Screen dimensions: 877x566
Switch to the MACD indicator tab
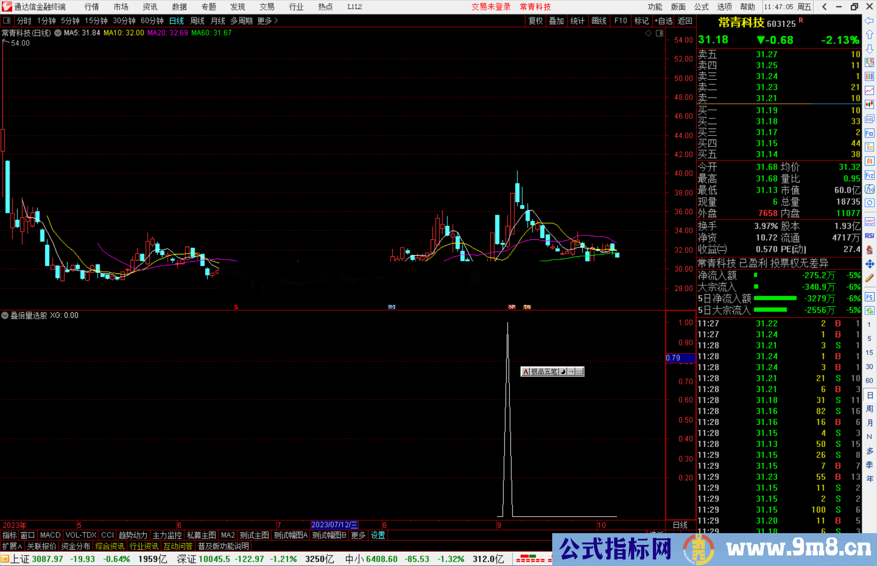[50, 535]
